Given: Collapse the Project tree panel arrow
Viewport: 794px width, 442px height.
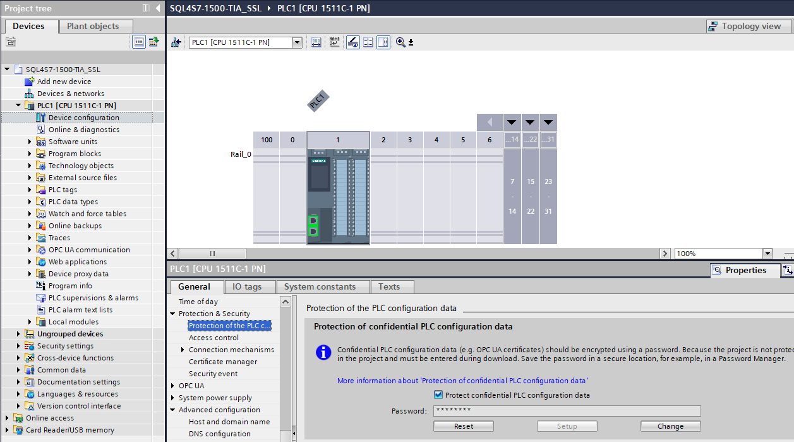Looking at the screenshot, I should pyautogui.click(x=157, y=8).
